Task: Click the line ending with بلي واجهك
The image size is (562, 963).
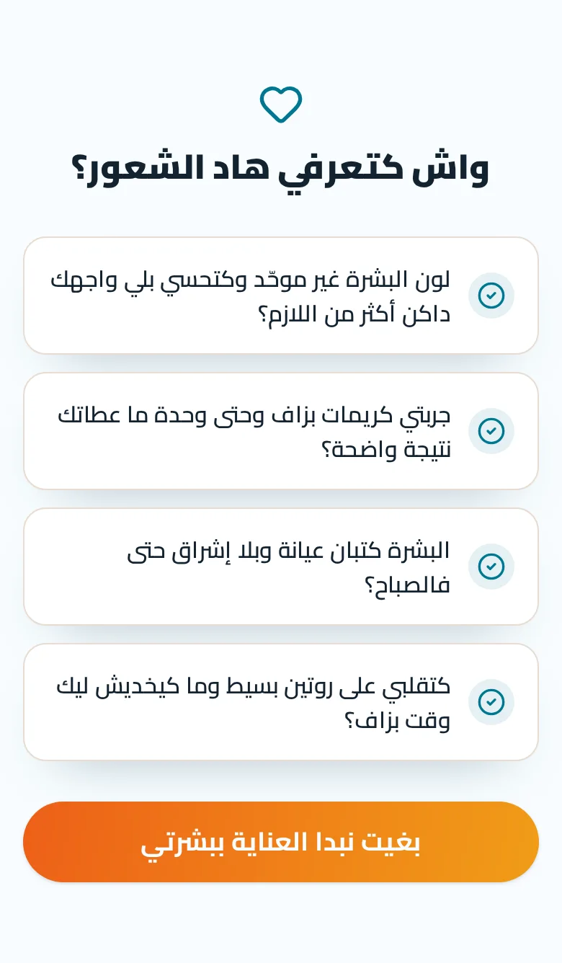Action: point(251,280)
